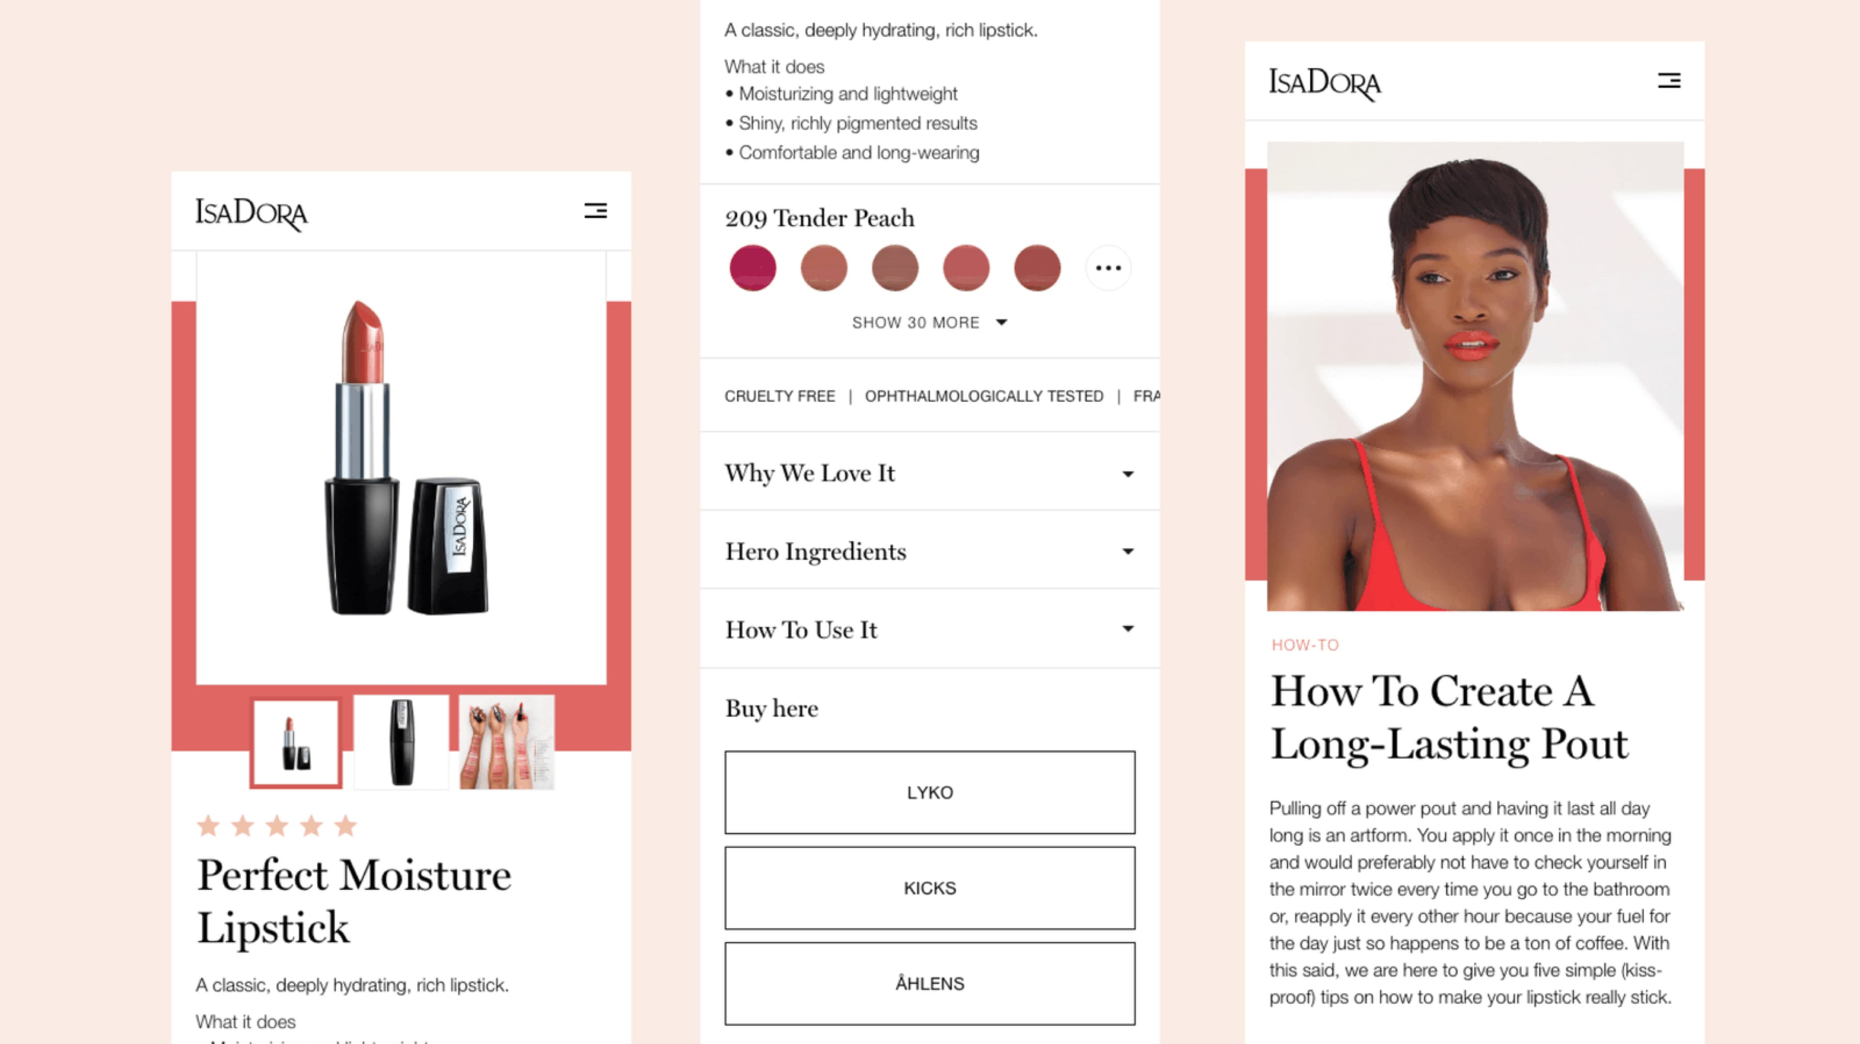The height and width of the screenshot is (1044, 1860).
Task: Click the LYKO retailer button
Action: [930, 792]
